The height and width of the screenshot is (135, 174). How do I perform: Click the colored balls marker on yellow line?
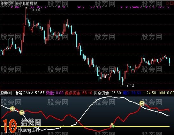[112, 125]
